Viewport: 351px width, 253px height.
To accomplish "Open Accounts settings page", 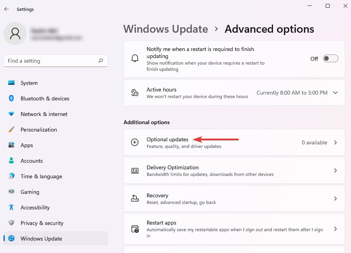I will pyautogui.click(x=56, y=161).
